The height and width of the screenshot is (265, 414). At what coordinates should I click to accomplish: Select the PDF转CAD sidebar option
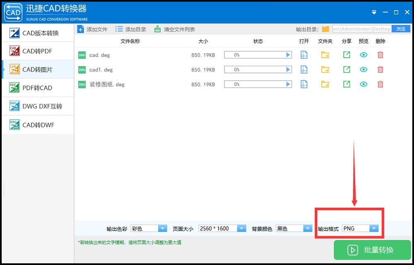pyautogui.click(x=38, y=87)
